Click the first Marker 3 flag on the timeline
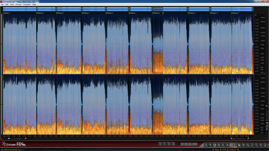 click(x=57, y=13)
